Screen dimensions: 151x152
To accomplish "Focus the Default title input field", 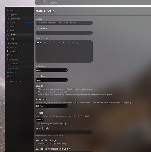I will coord(64,133).
